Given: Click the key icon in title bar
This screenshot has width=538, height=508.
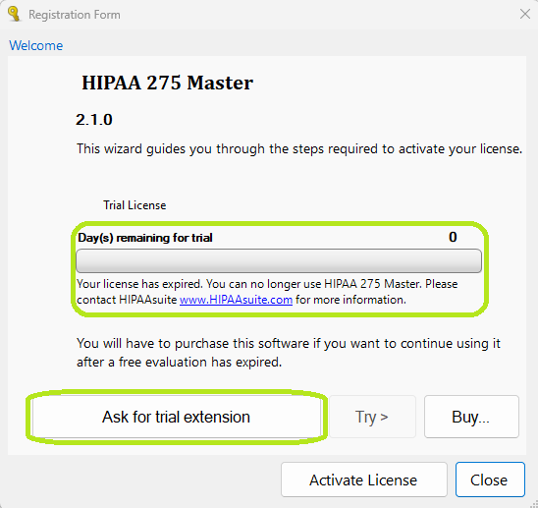Looking at the screenshot, I should click(x=14, y=14).
